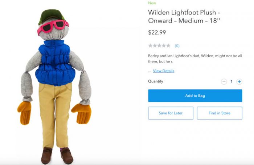254x165 pixels.
Task: Click the quantity value 1 field
Action: [x=232, y=81]
